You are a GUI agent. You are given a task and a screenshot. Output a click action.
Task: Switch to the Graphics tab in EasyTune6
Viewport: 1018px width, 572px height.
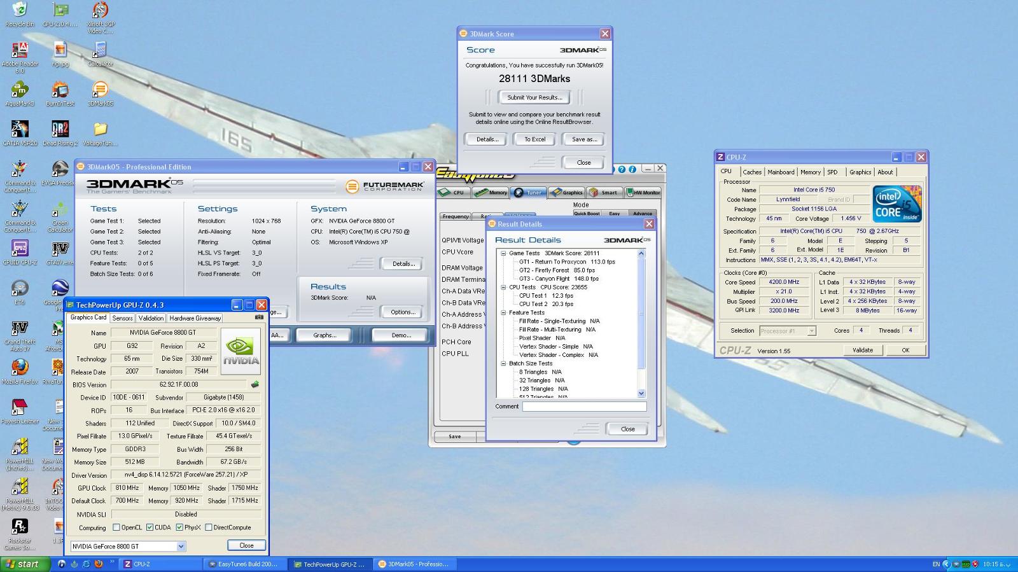566,192
